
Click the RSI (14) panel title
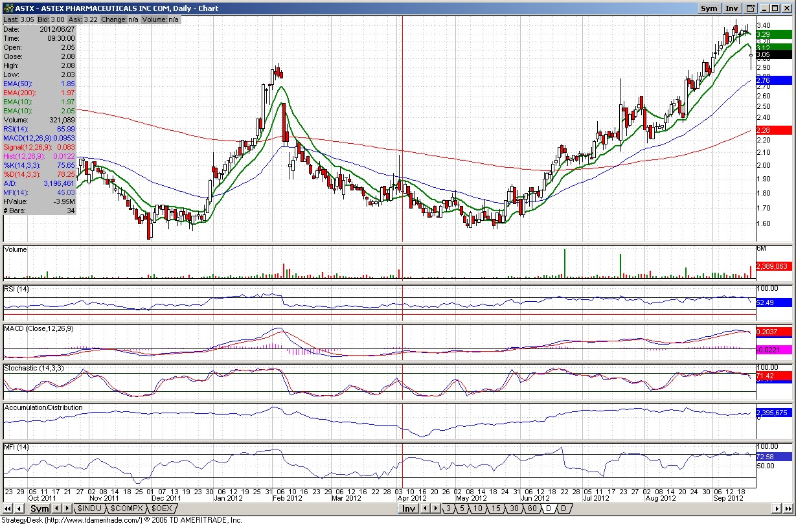coord(17,288)
